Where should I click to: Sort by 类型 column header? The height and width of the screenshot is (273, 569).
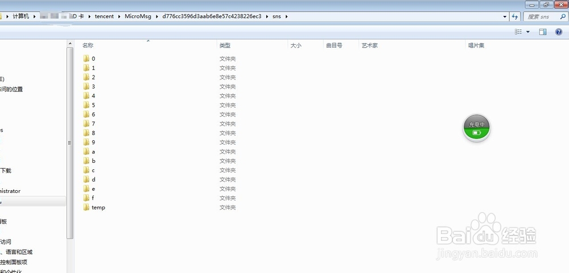click(x=225, y=45)
